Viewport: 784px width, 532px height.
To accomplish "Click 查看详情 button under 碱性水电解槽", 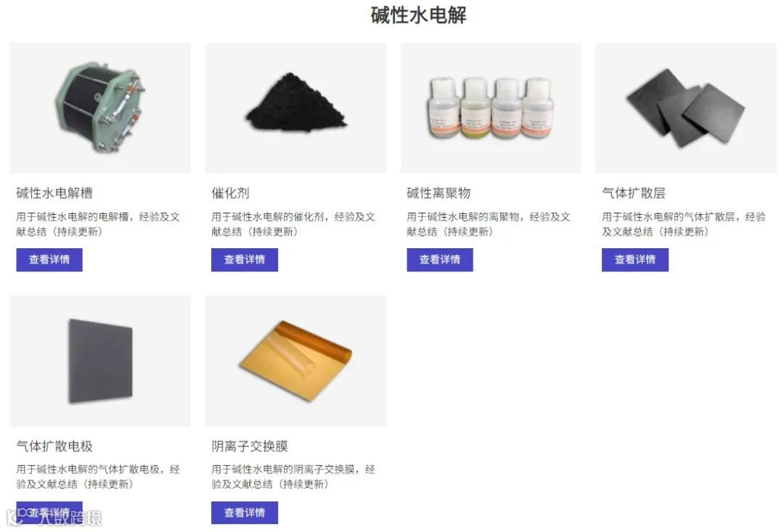I will tap(49, 260).
